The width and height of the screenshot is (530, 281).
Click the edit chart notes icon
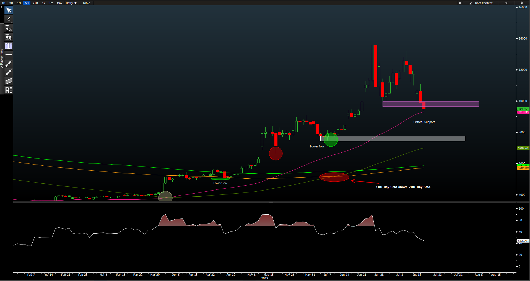point(506,3)
